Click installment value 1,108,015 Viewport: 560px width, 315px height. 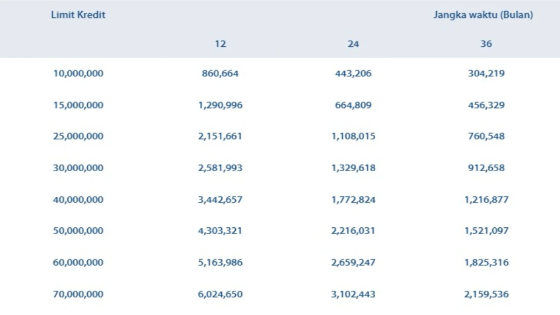(353, 136)
